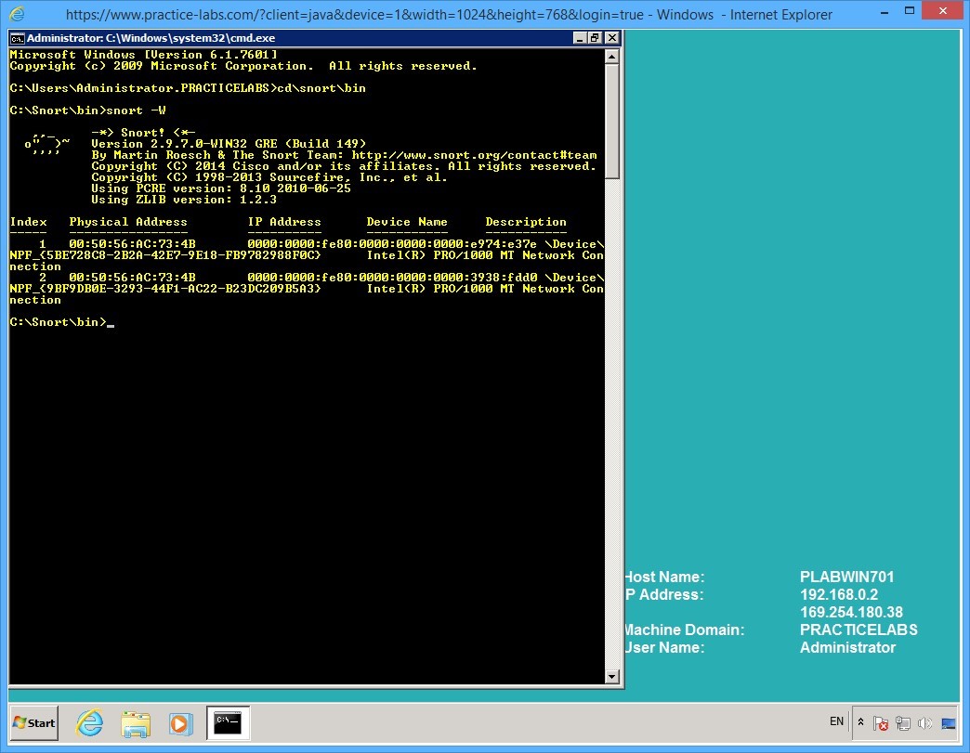Click the network status icon in the system tray
The image size is (970, 753).
(902, 722)
